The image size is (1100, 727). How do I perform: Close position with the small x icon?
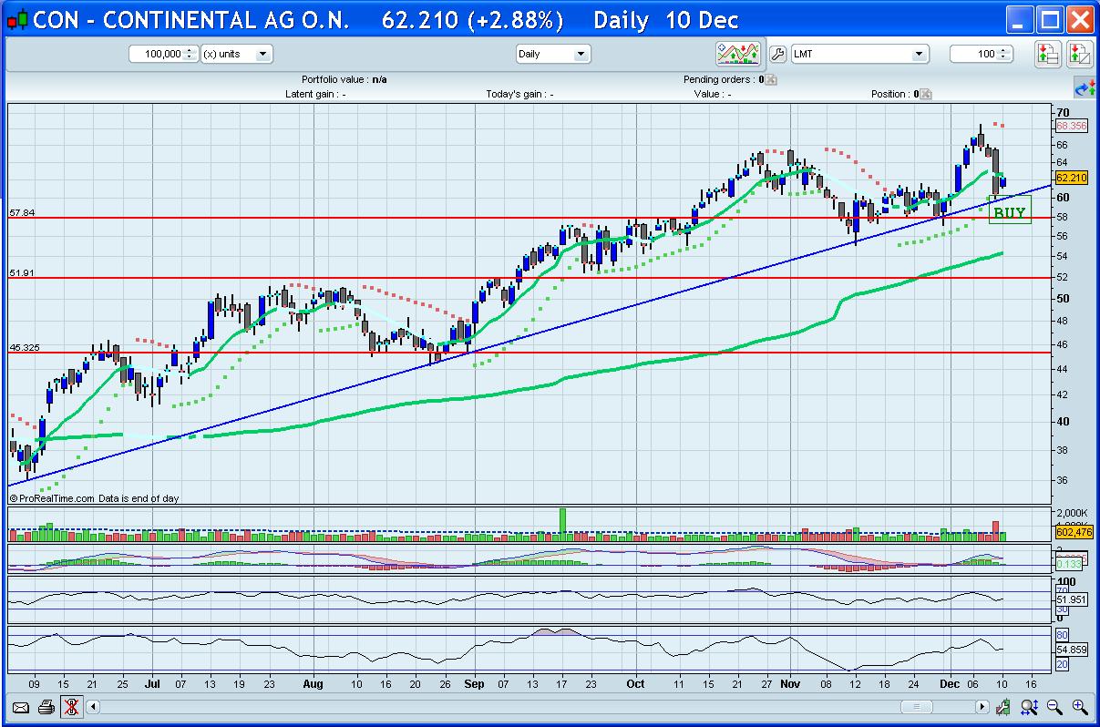[926, 94]
